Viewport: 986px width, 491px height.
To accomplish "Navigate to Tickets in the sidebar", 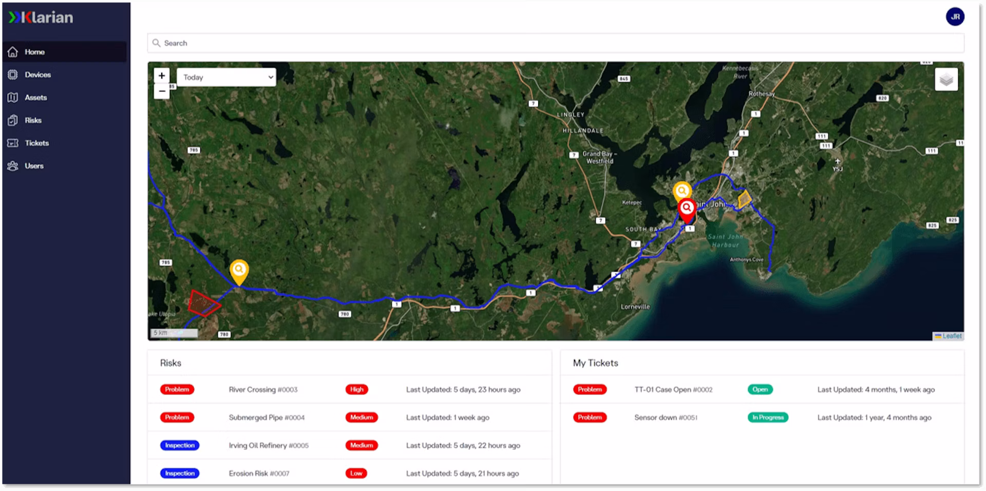I will point(36,143).
